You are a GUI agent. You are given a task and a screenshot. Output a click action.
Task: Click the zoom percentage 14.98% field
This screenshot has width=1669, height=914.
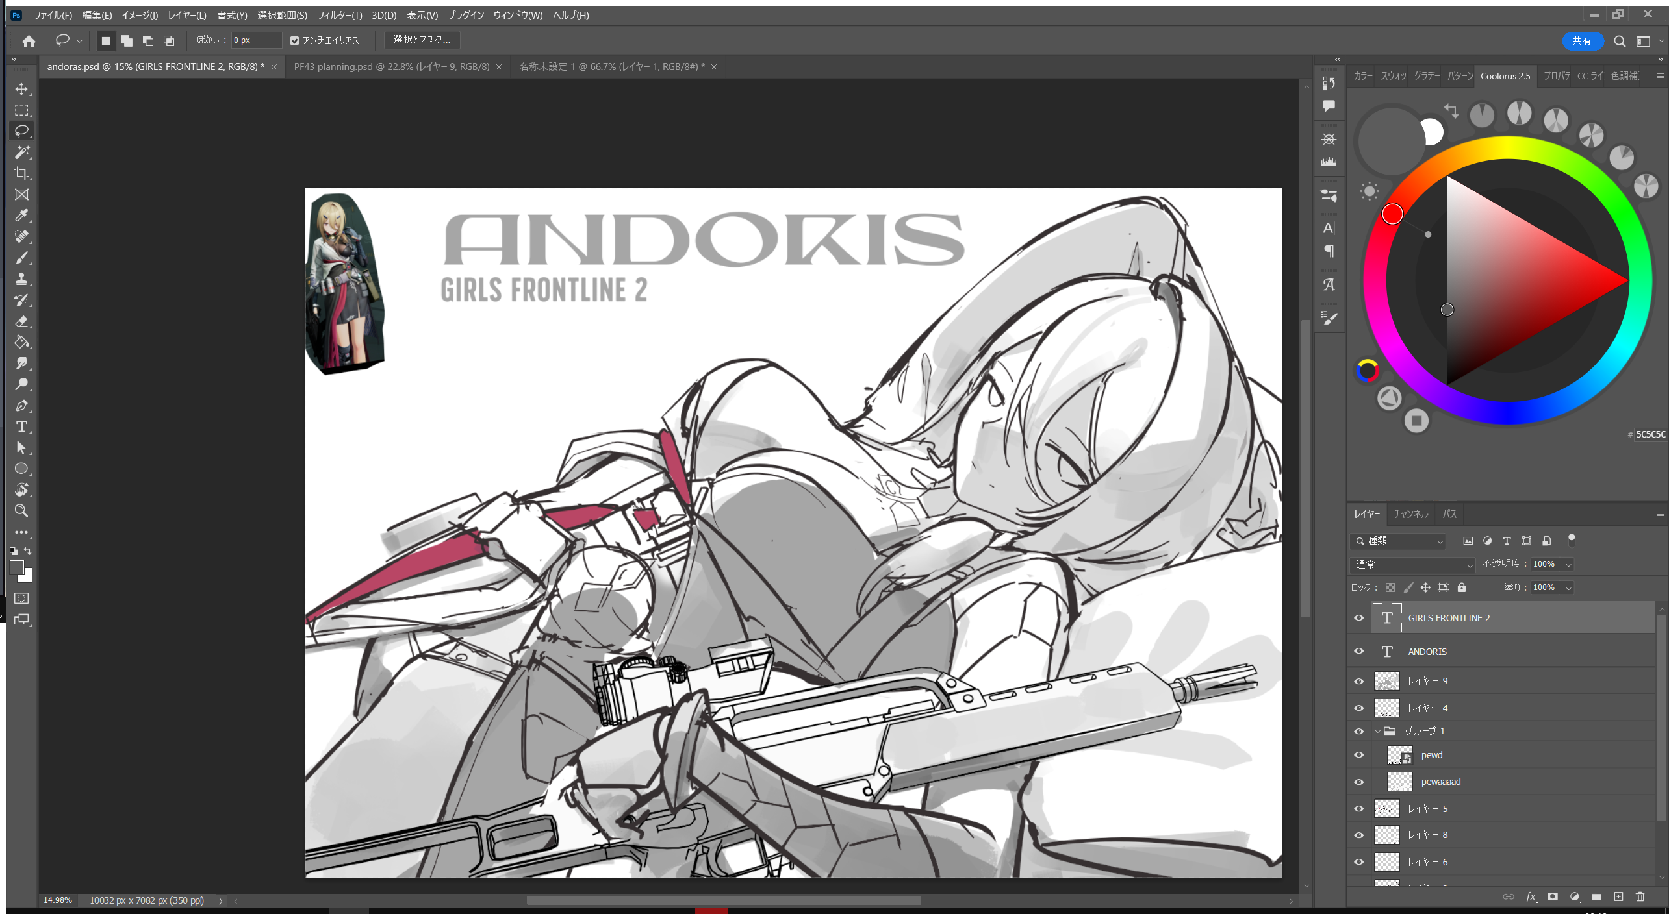click(x=57, y=900)
